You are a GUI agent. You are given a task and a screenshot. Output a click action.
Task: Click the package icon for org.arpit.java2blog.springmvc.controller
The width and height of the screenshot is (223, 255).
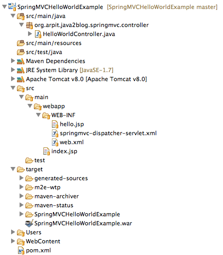point(29,25)
